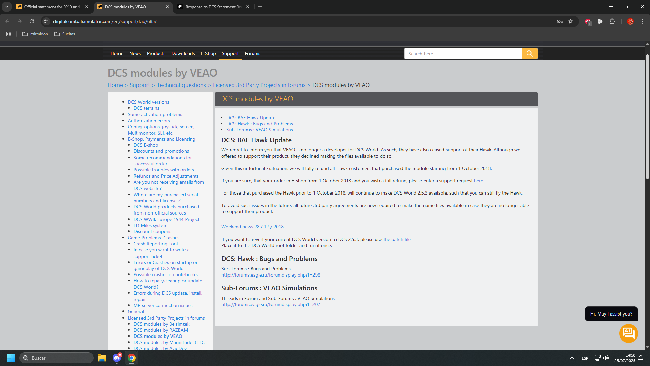Open the Home navigation menu item
This screenshot has height=366, width=650.
(117, 53)
